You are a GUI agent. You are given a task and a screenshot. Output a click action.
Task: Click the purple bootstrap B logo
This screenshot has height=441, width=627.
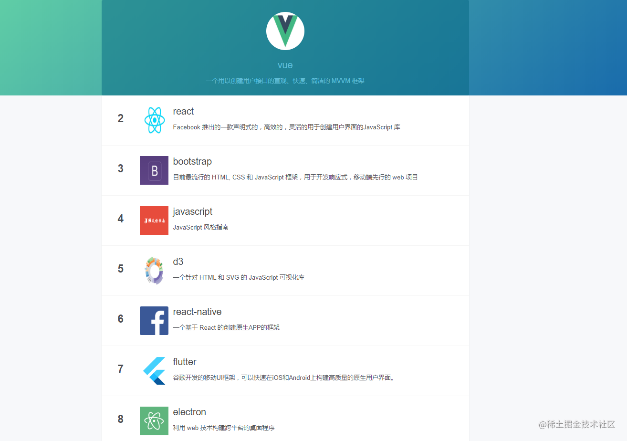[x=154, y=170]
